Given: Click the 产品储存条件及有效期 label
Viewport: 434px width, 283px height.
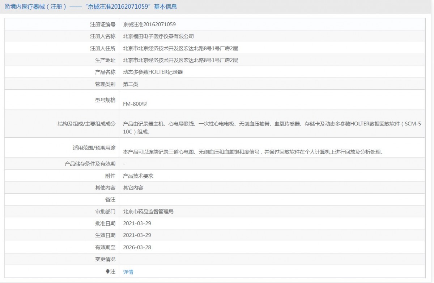Looking at the screenshot, I should (90, 164).
